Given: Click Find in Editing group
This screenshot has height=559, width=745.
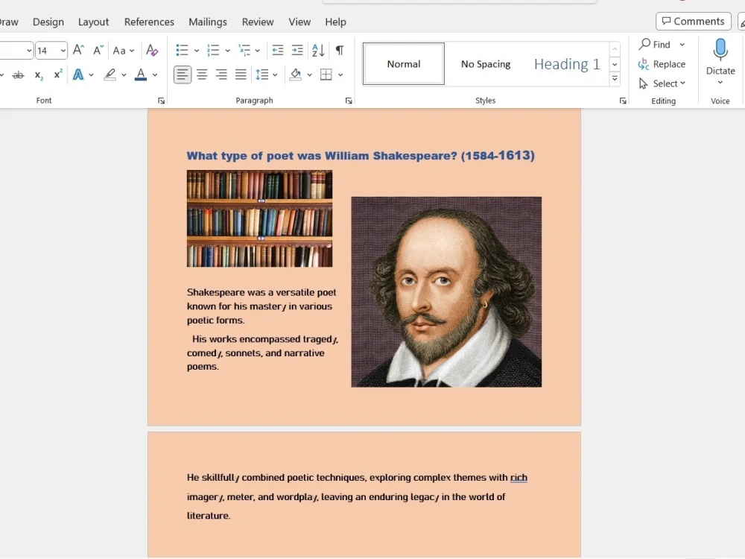Looking at the screenshot, I should click(x=655, y=44).
